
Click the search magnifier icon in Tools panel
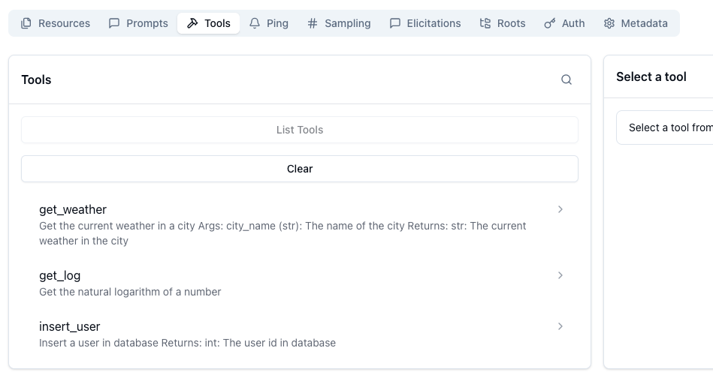click(566, 79)
